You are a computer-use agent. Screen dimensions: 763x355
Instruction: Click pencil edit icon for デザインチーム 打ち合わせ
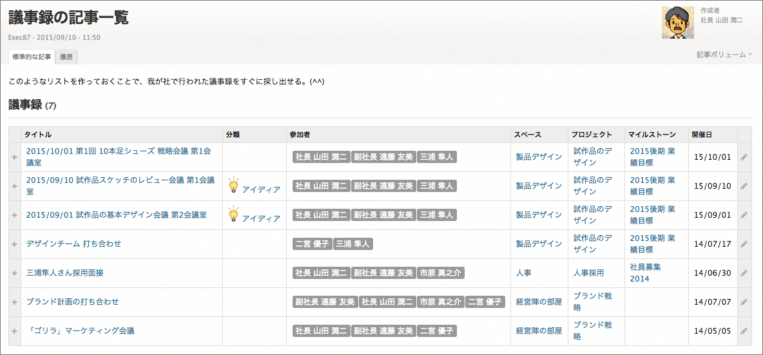[x=744, y=244]
